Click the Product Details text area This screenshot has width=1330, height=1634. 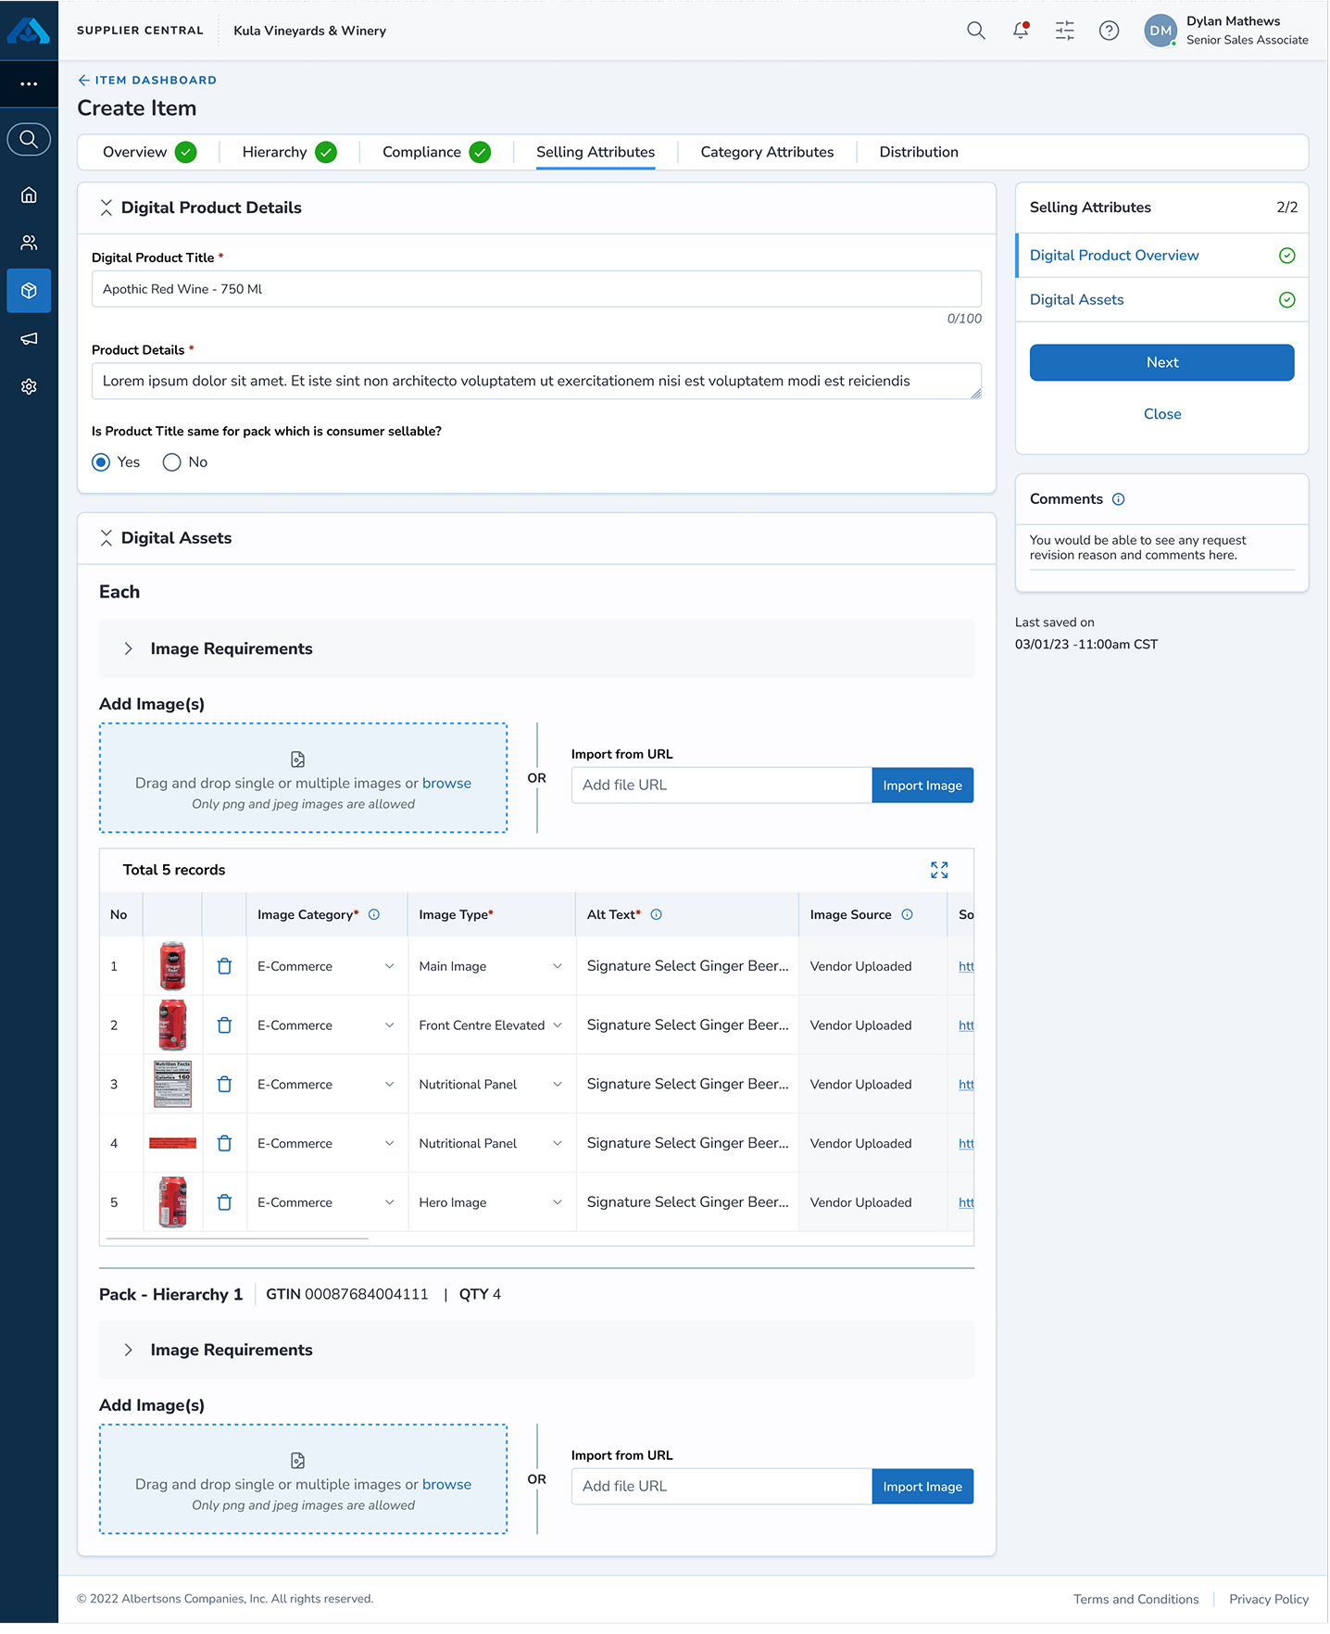coord(536,382)
